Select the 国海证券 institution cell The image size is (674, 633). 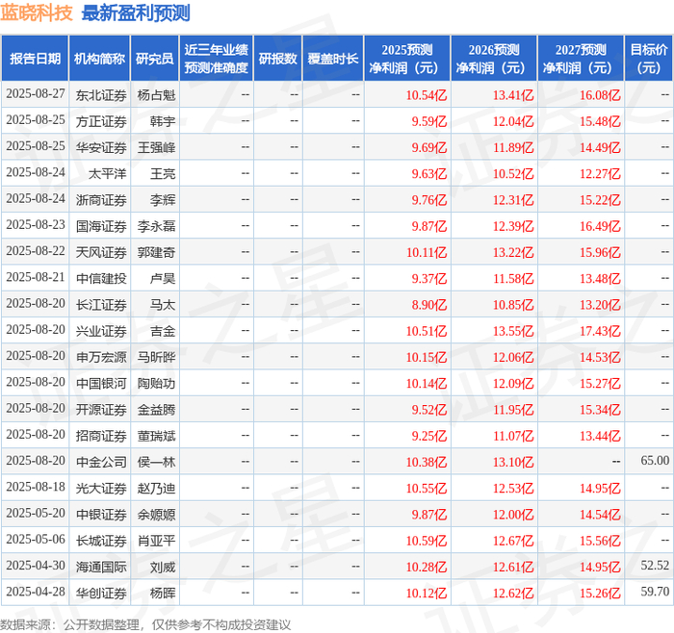(101, 226)
